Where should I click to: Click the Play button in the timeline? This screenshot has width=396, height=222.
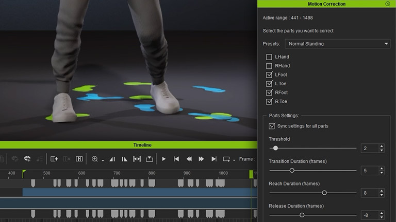click(164, 159)
